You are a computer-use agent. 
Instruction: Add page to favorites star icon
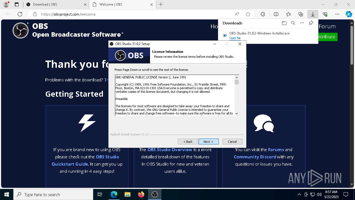coord(248,14)
